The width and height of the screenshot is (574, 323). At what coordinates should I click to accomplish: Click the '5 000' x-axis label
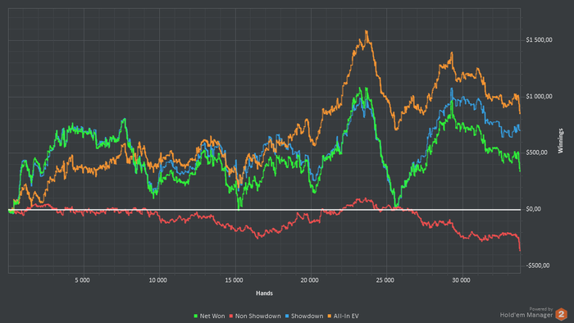pyautogui.click(x=82, y=280)
